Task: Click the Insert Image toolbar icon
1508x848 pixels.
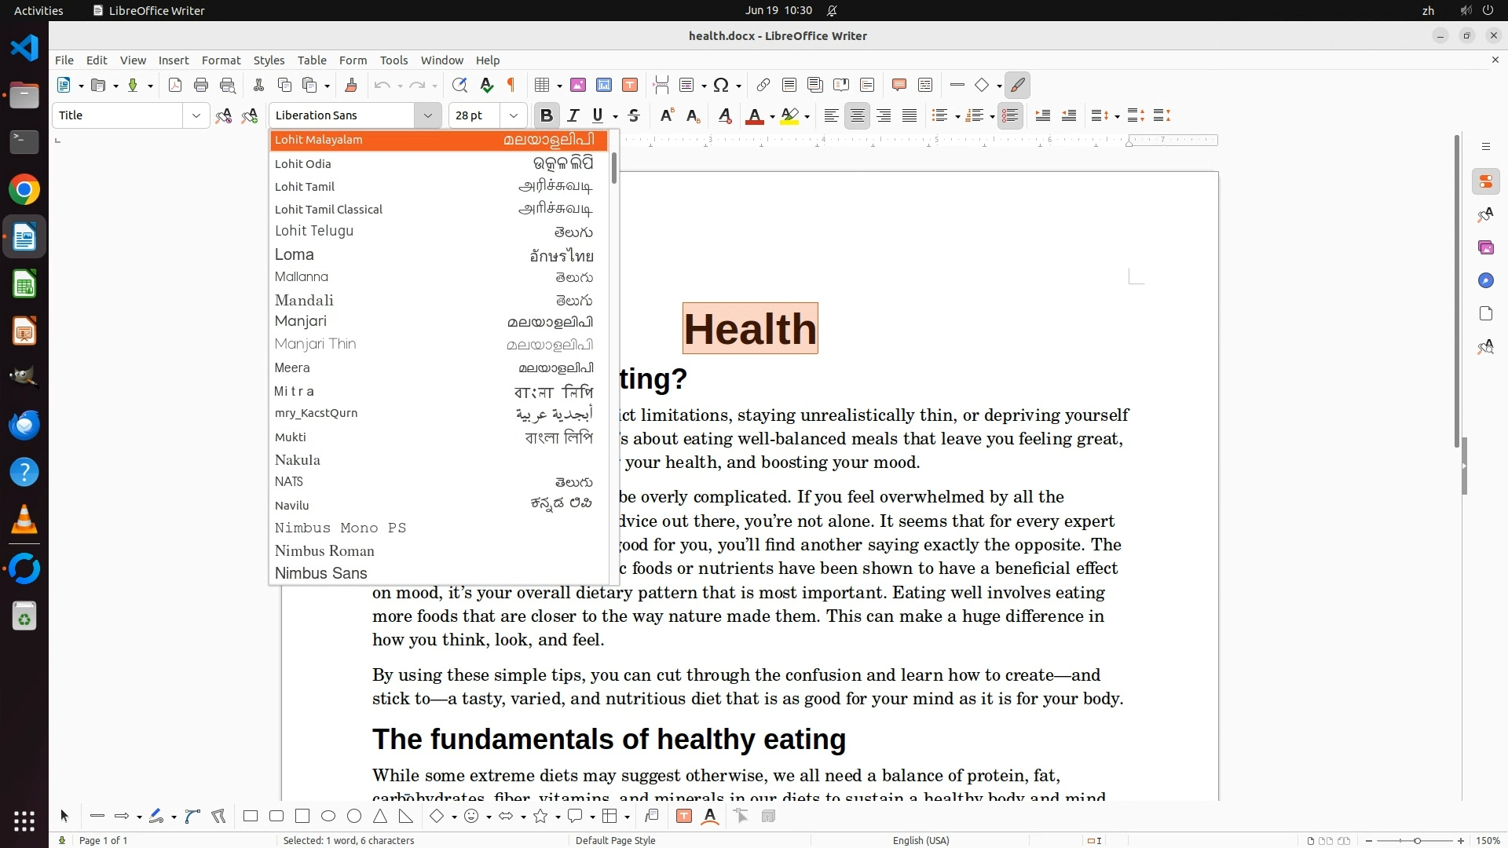Action: point(578,86)
